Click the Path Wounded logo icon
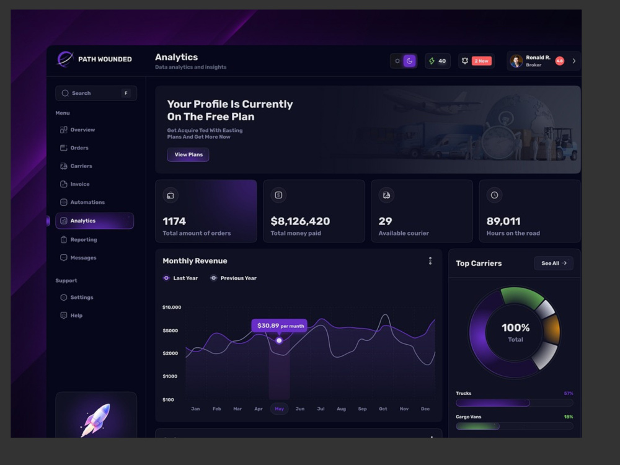This screenshot has height=465, width=620. coord(65,60)
